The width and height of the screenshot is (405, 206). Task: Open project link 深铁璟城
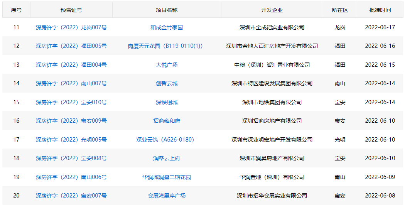[x=167, y=102]
